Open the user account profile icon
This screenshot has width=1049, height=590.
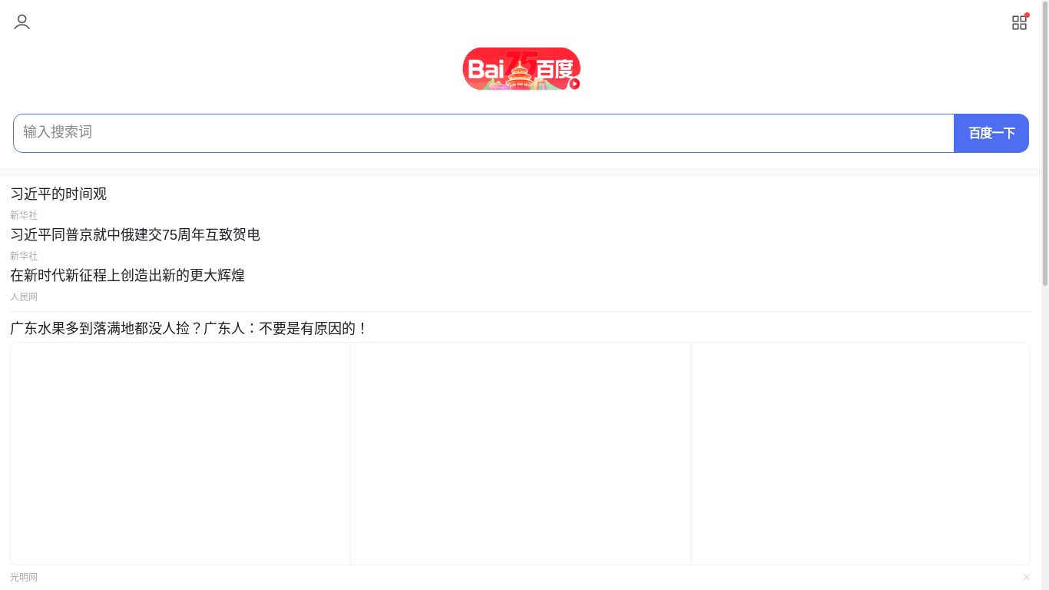click(x=22, y=22)
